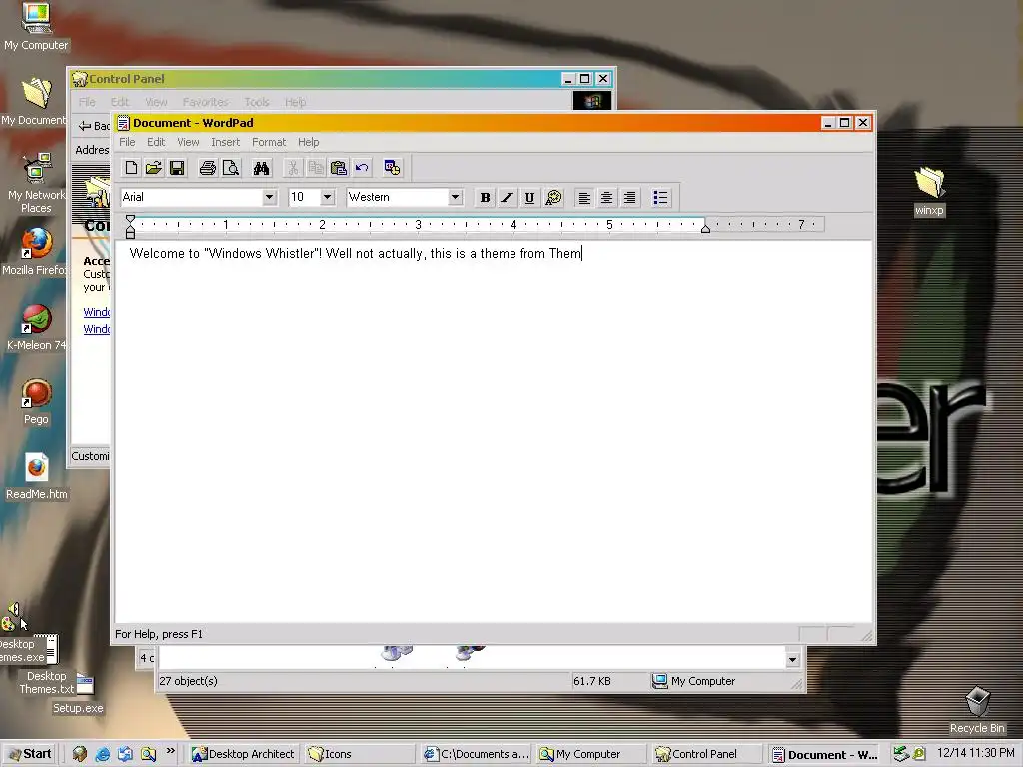Expand the font size dropdown

tap(328, 197)
